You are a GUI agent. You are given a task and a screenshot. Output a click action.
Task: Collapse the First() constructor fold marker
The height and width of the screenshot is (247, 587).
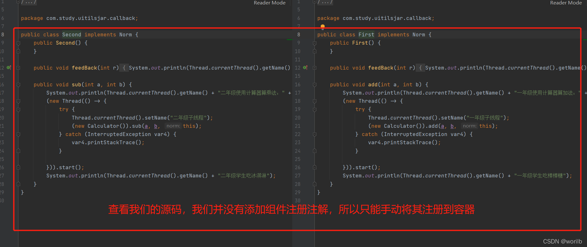click(x=315, y=43)
